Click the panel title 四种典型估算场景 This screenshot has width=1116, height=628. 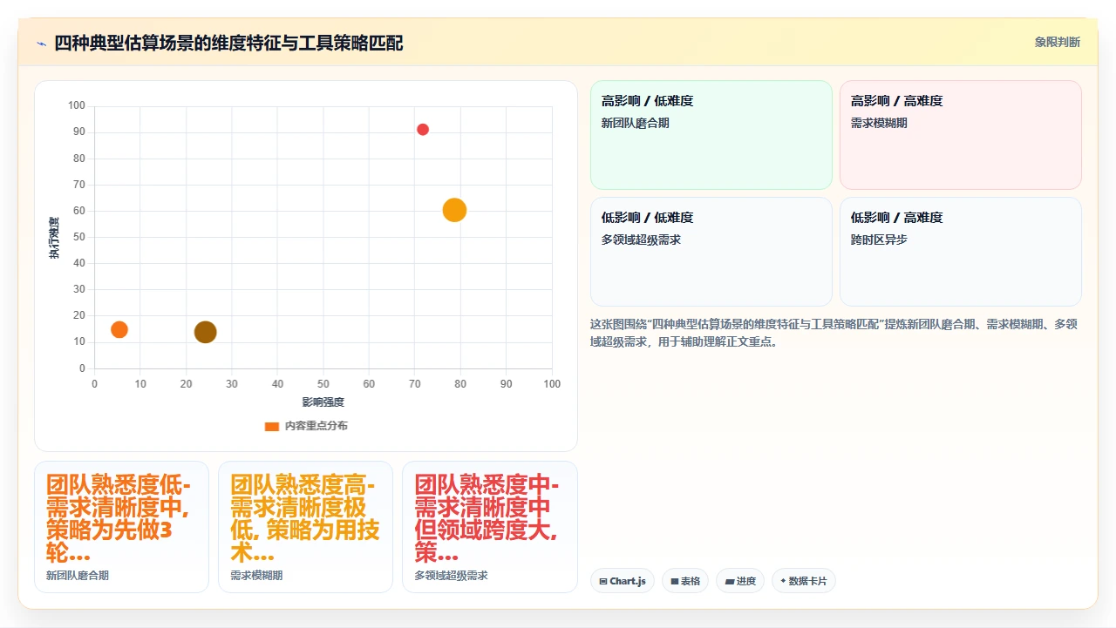228,44
